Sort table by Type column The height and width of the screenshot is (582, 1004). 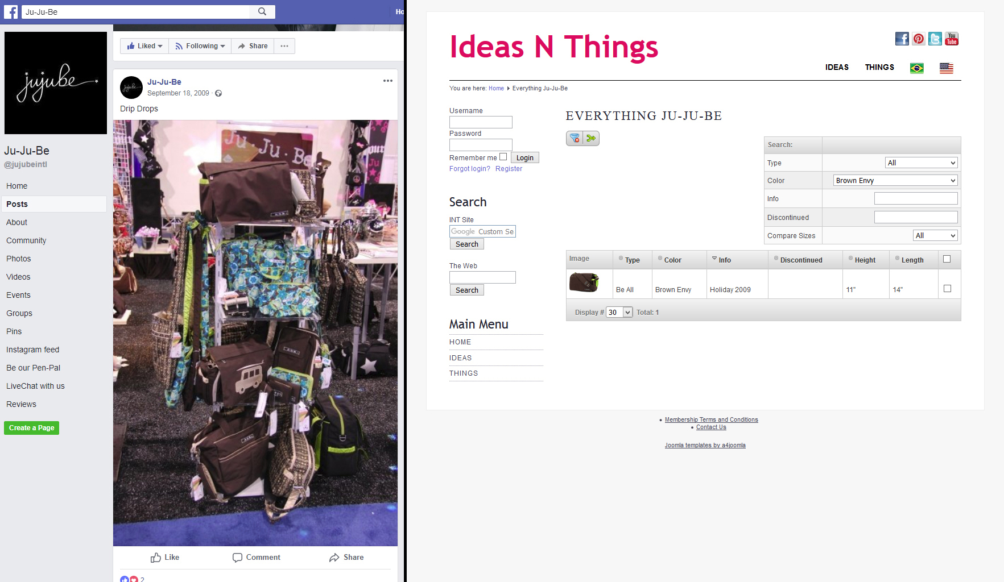pos(632,260)
